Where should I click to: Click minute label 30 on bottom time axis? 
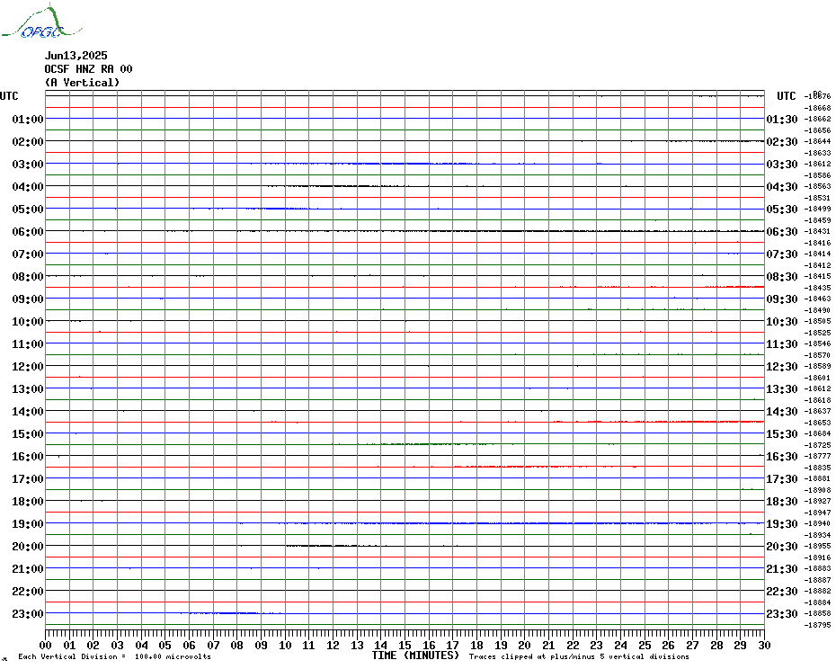click(764, 646)
